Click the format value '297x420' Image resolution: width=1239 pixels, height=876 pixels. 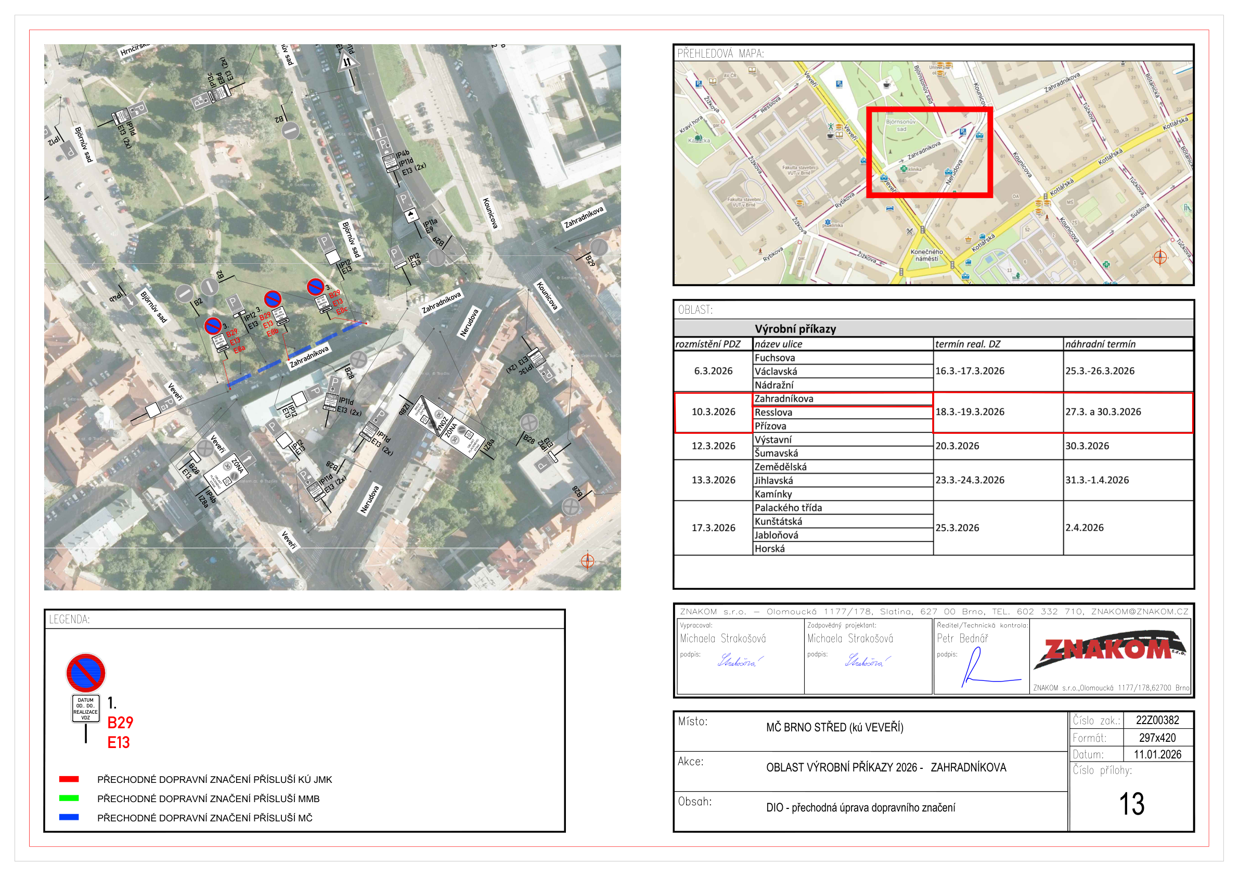click(x=1157, y=737)
